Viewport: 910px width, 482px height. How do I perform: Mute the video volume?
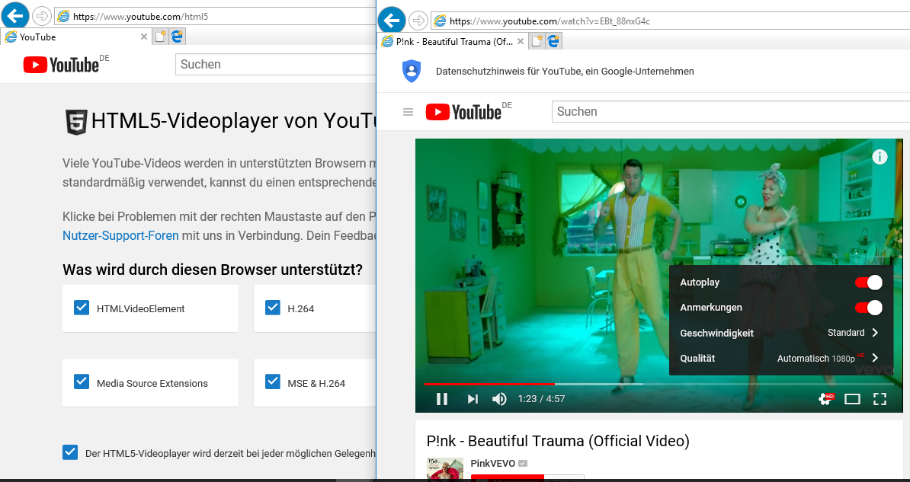click(x=499, y=398)
